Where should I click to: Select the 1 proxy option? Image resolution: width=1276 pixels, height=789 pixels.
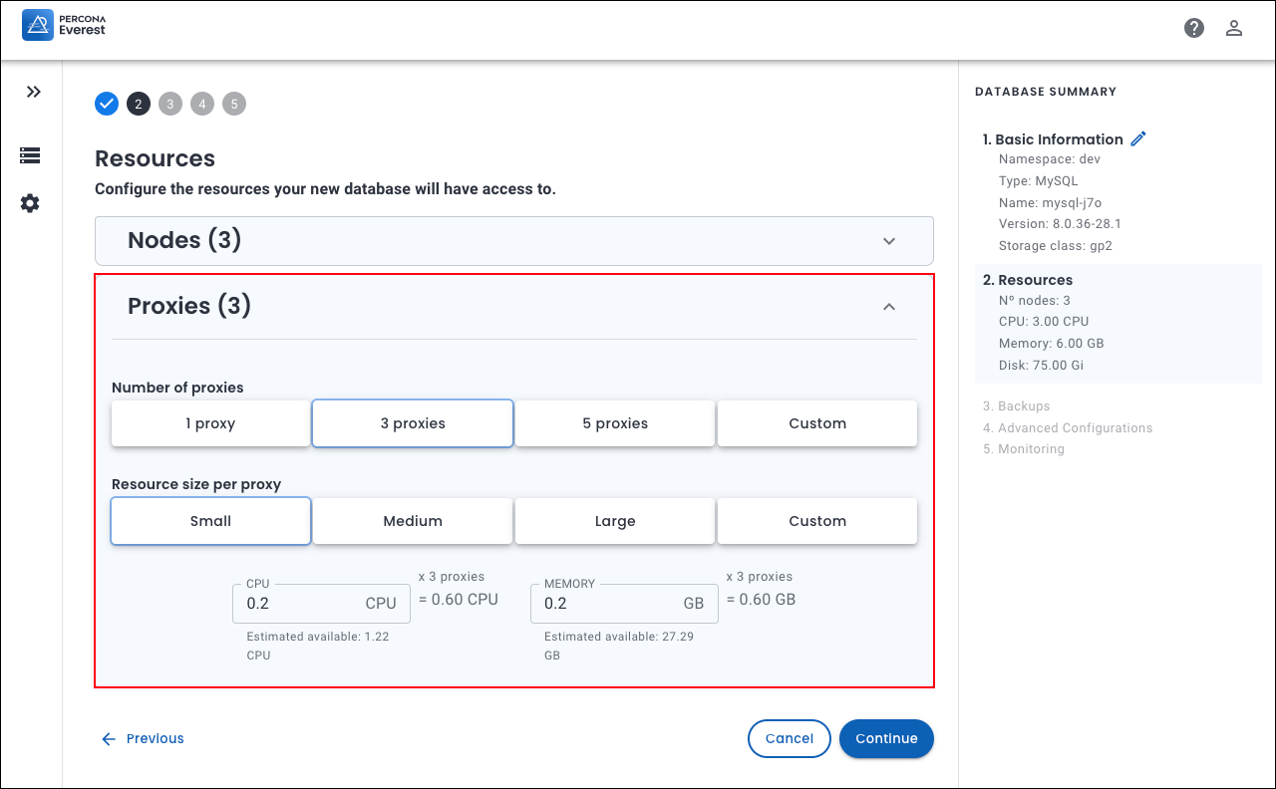210,423
